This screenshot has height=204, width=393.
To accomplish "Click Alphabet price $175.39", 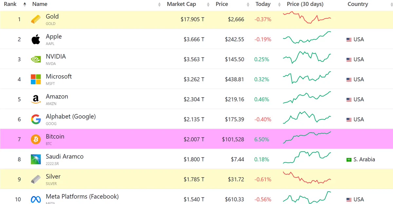I will [234, 120].
